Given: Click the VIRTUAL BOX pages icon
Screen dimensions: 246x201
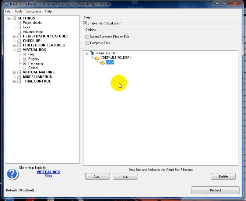Looking at the screenshot, I should click(19, 50).
